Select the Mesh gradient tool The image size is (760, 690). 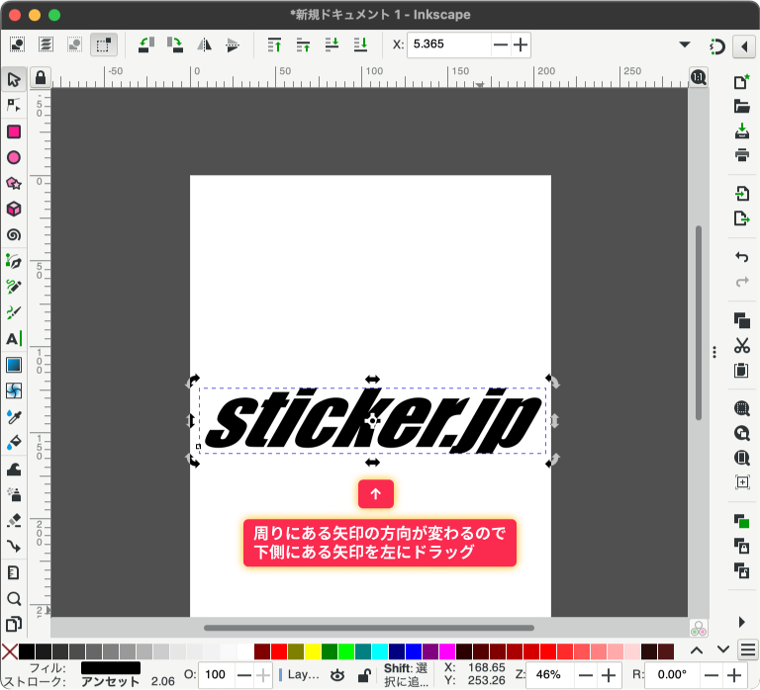click(x=14, y=390)
